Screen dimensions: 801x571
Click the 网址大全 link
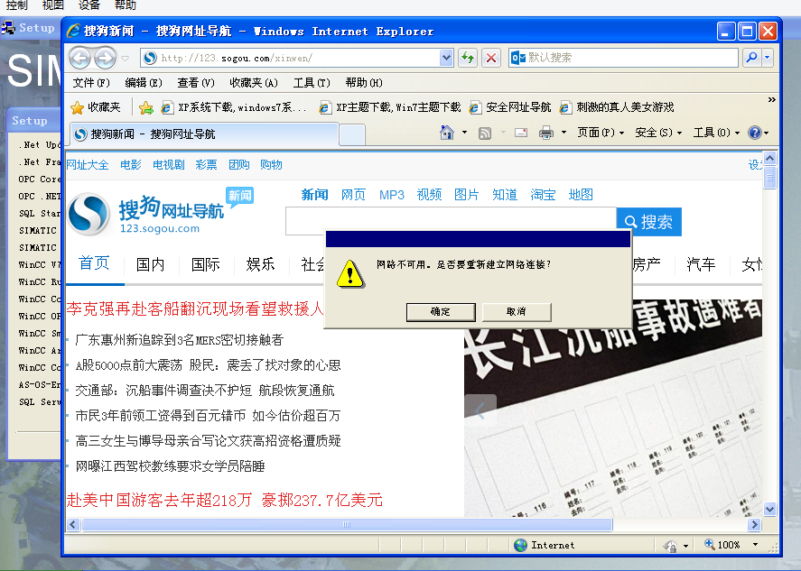click(88, 165)
